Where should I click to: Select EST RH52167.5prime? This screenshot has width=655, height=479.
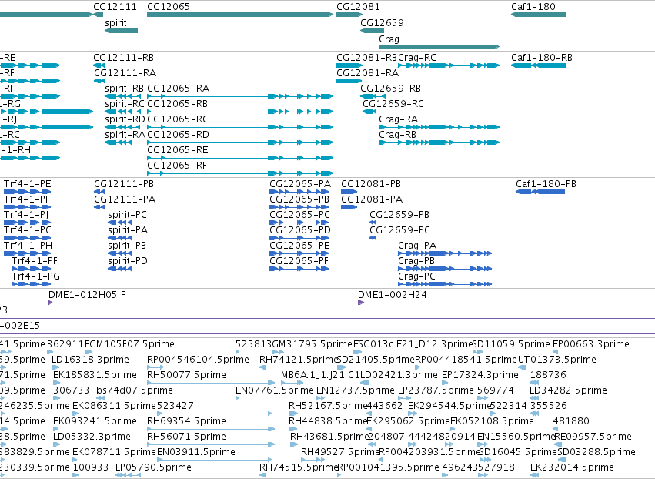point(292,414)
